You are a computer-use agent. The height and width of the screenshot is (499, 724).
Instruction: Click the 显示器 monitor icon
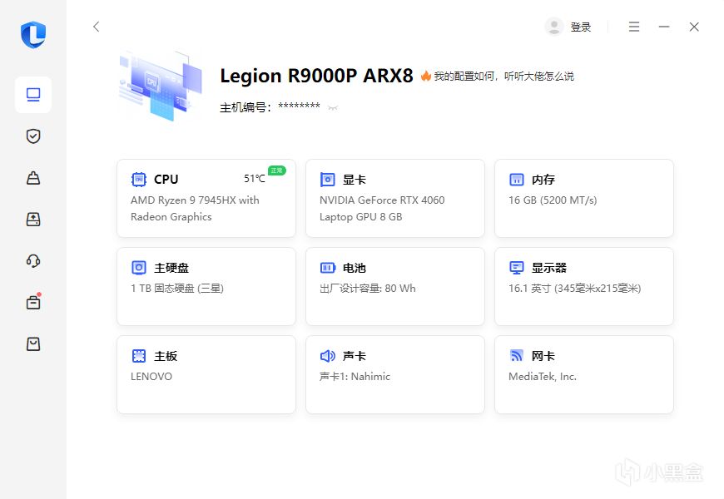[516, 267]
